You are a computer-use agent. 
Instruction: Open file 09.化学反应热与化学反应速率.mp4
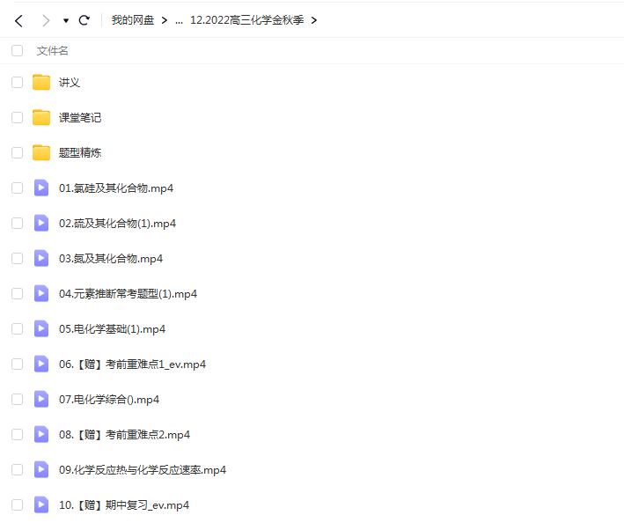[x=142, y=469]
